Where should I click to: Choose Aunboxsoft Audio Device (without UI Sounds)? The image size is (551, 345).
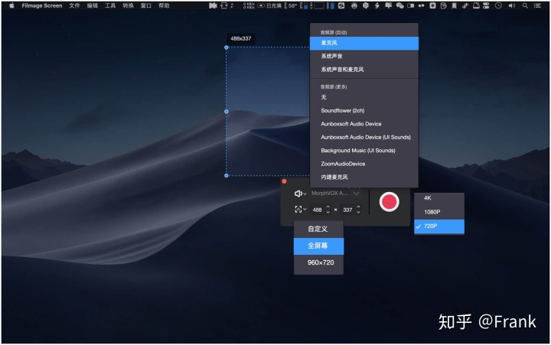coord(364,124)
